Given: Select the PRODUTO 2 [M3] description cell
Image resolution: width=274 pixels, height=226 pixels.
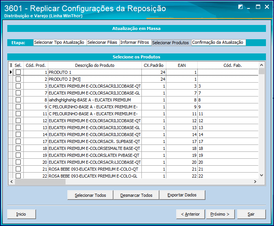Looking at the screenshot, I should point(95,79).
